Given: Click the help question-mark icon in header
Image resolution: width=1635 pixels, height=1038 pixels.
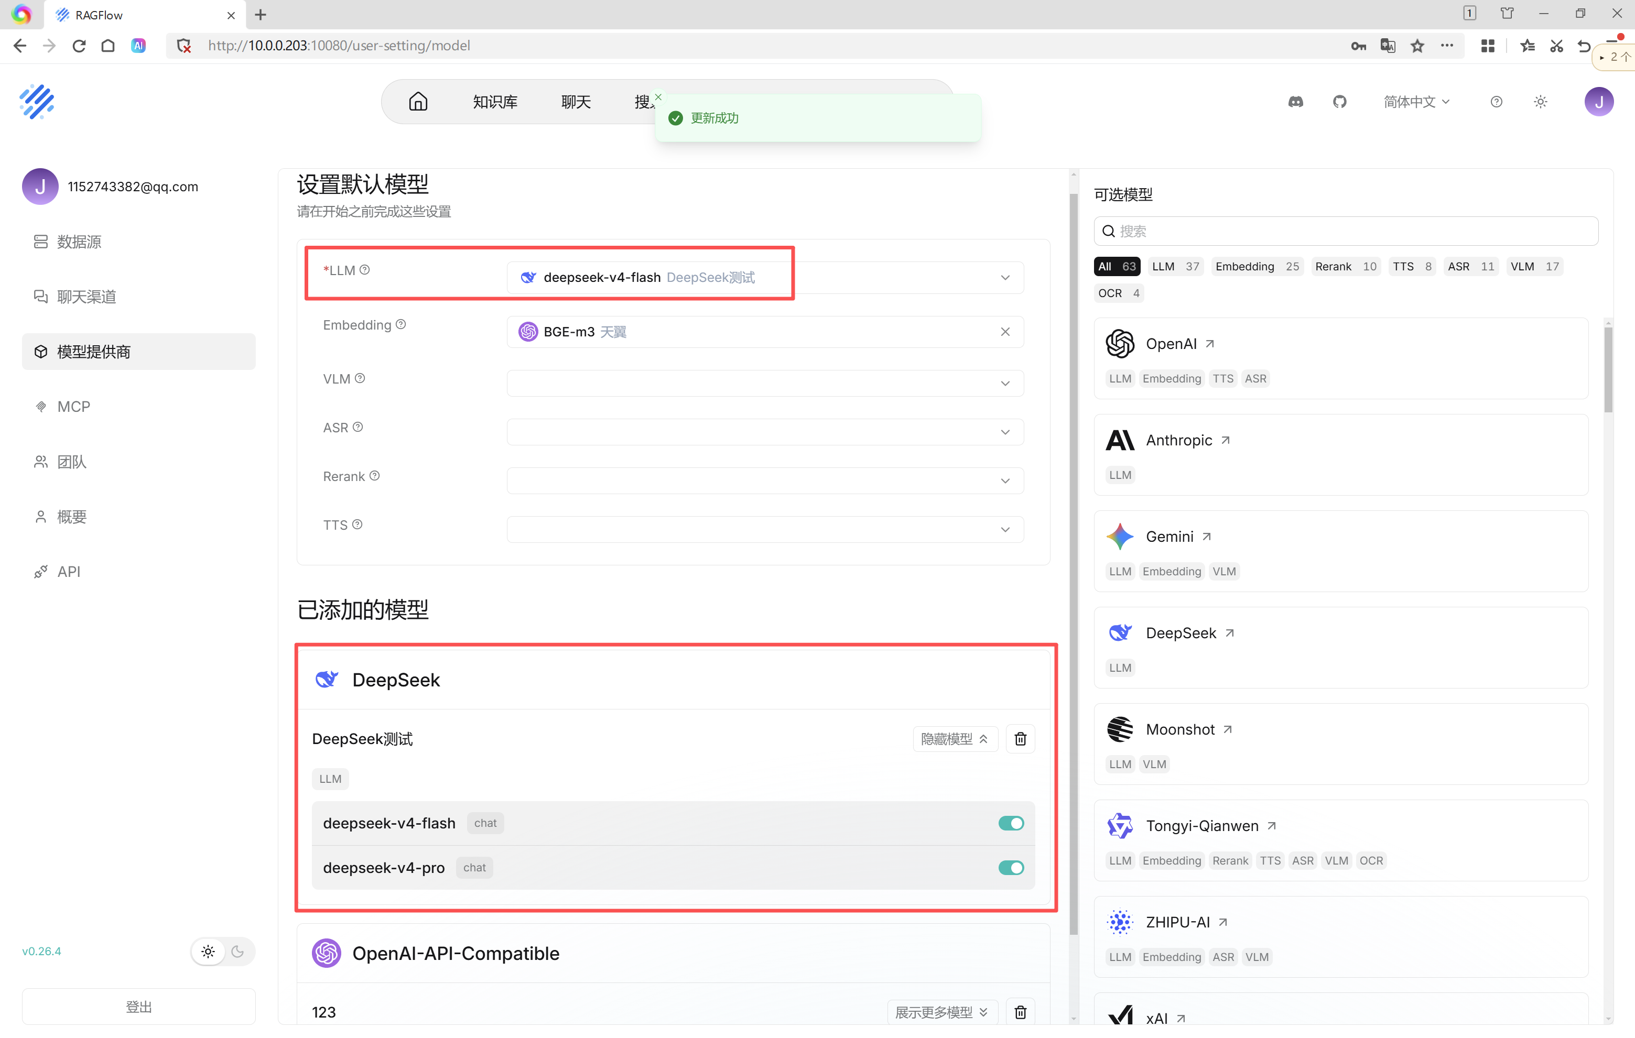Looking at the screenshot, I should 1497,102.
